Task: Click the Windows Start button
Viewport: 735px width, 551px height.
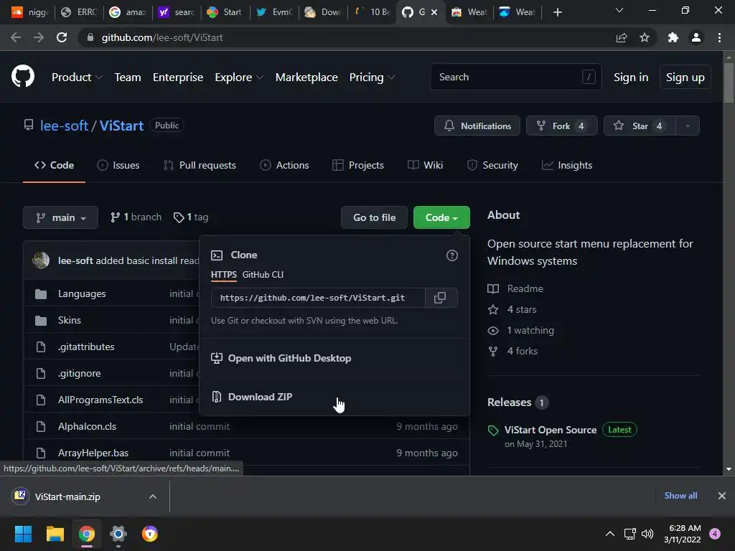Action: (23, 534)
